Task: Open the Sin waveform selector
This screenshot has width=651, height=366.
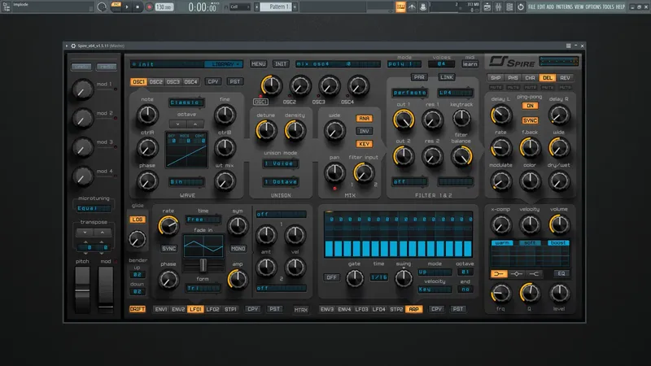Action: point(186,181)
